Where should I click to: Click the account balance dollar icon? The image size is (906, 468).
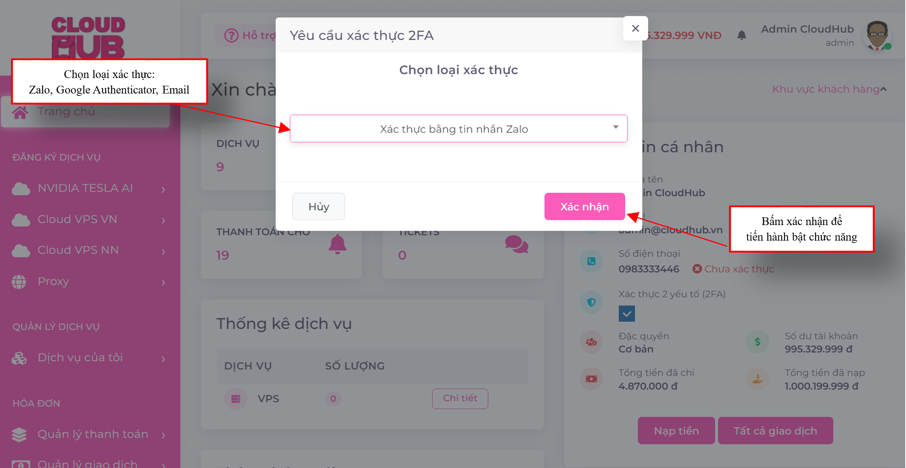coord(757,342)
